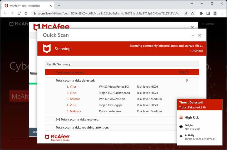Screen dimensions: 227x150
Task: Click the browser back arrow
Action: 5,13
